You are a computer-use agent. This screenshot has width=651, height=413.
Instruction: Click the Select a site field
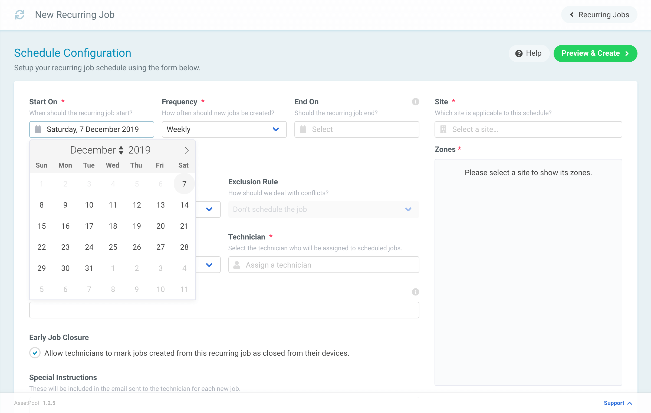click(x=528, y=129)
